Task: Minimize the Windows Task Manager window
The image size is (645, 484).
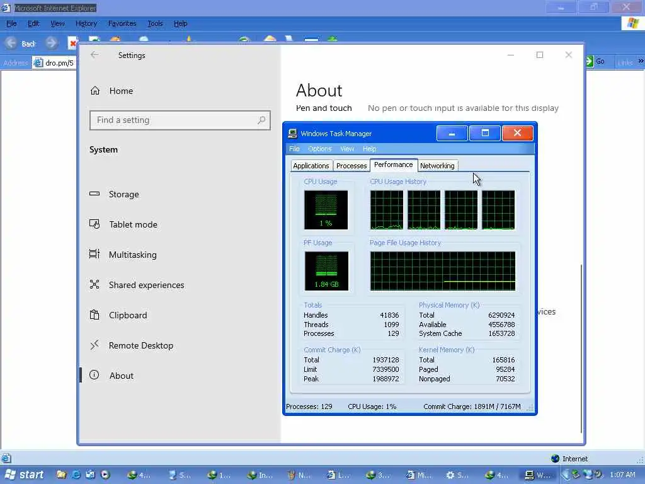Action: (x=452, y=134)
